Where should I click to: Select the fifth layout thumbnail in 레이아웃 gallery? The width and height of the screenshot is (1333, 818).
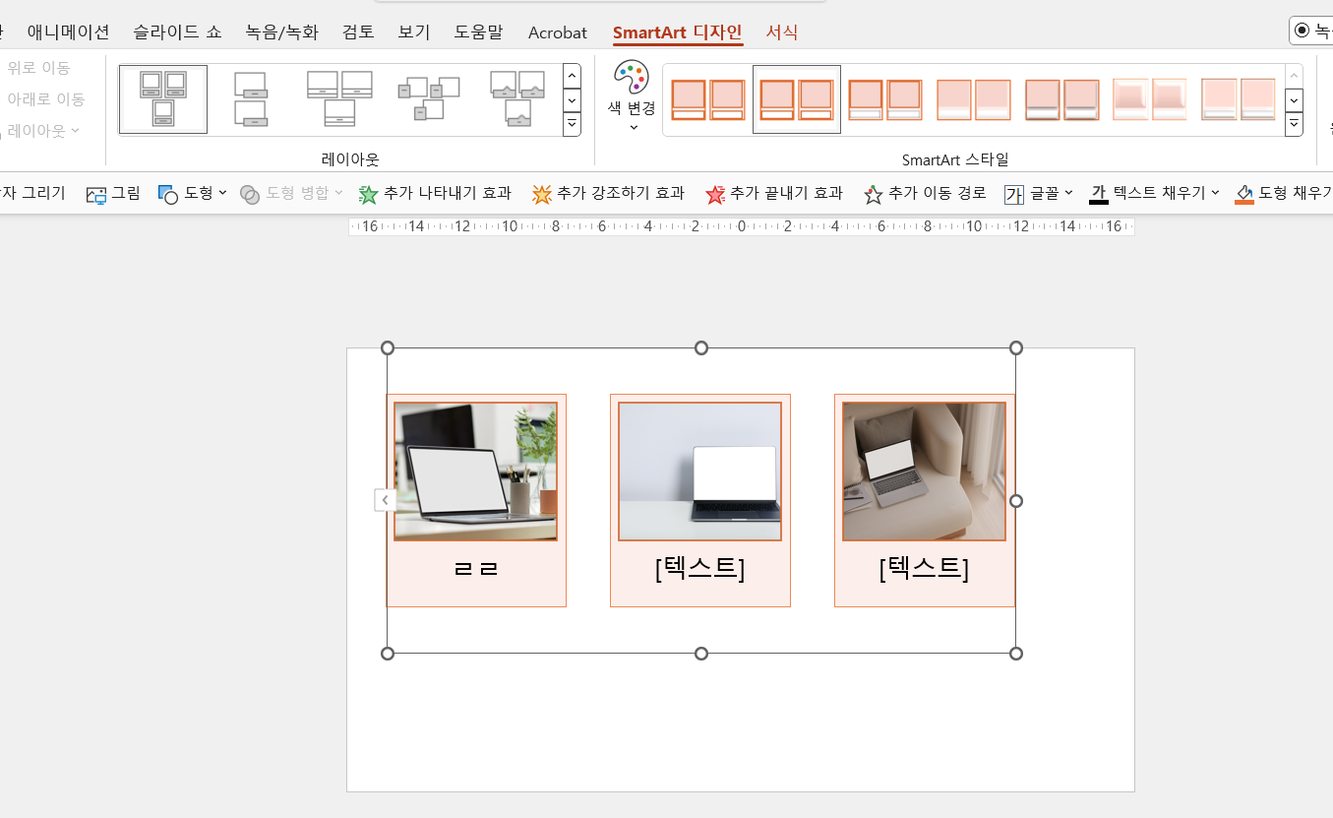[x=517, y=99]
